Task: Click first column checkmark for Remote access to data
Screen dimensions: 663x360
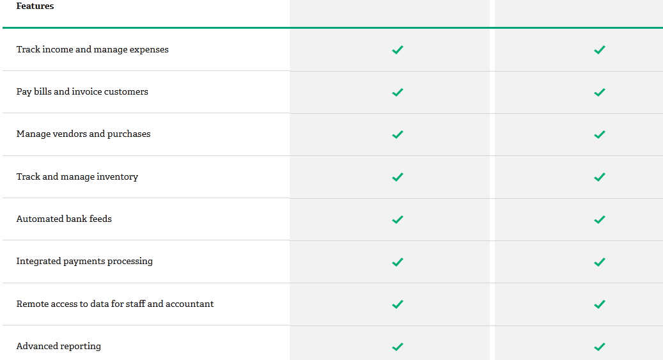Action: (x=398, y=304)
